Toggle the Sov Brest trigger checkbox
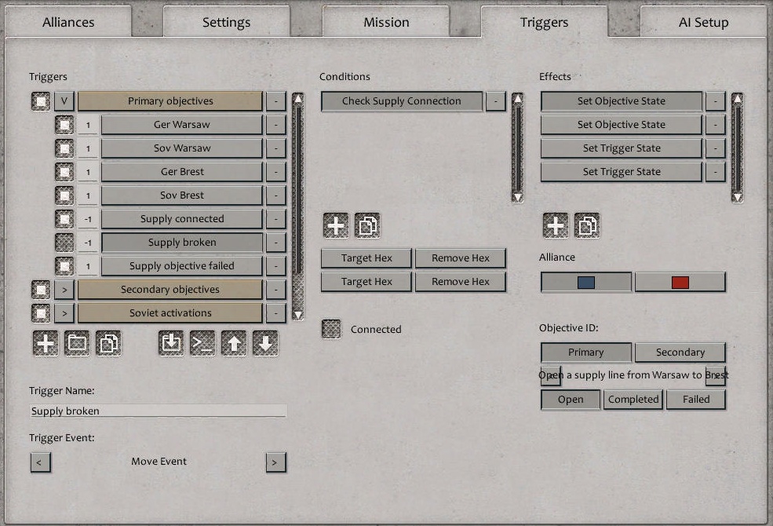The height and width of the screenshot is (526, 773). [64, 195]
